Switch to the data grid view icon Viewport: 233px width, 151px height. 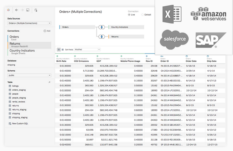point(59,50)
